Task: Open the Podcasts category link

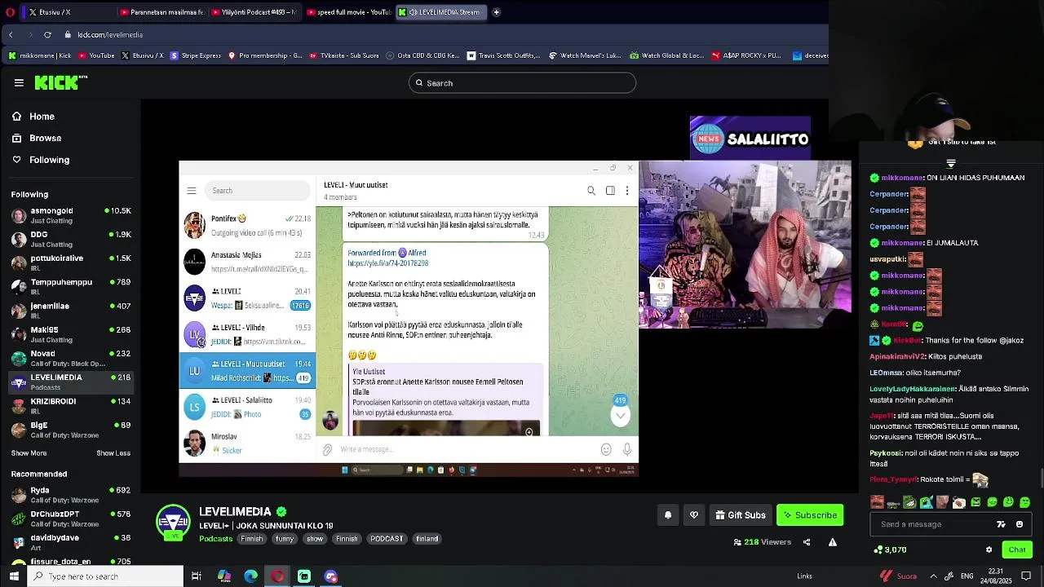Action: pyautogui.click(x=216, y=539)
